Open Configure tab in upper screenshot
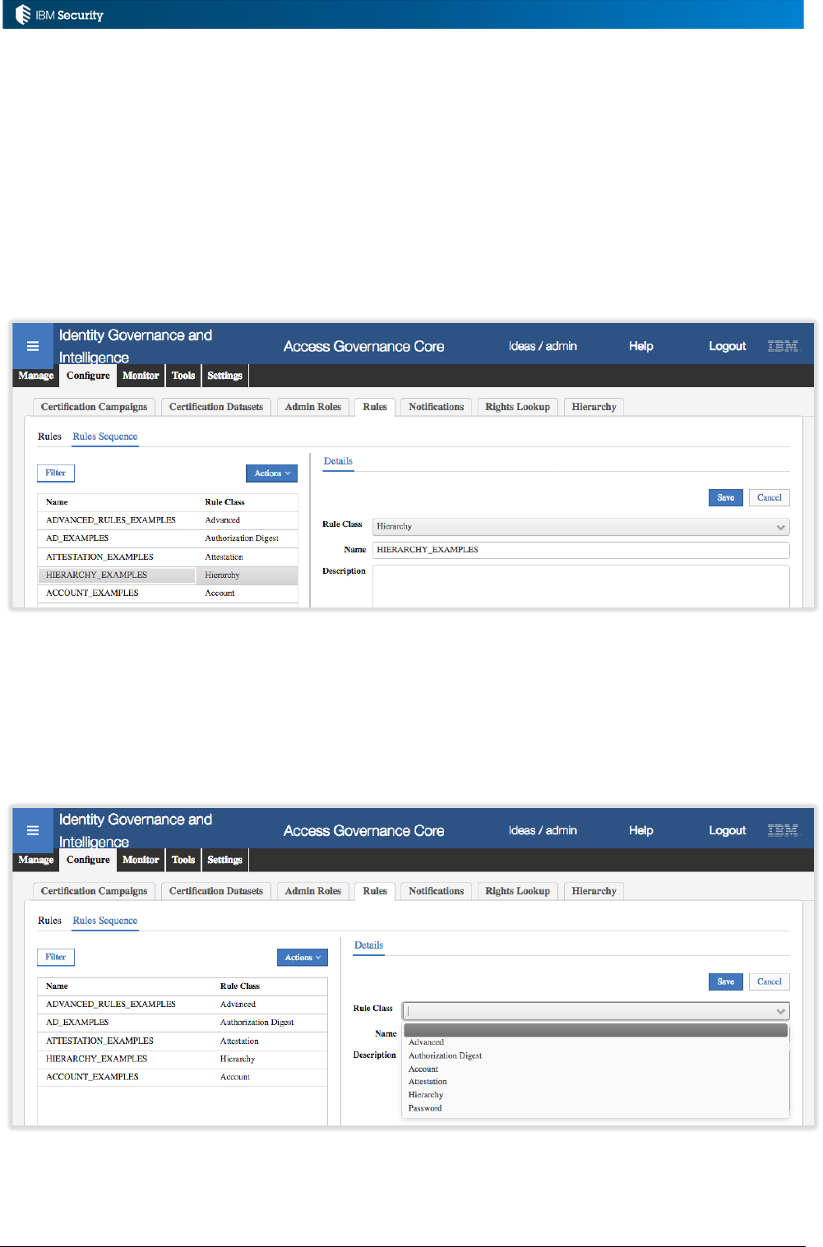The image size is (823, 1247). pyautogui.click(x=88, y=376)
